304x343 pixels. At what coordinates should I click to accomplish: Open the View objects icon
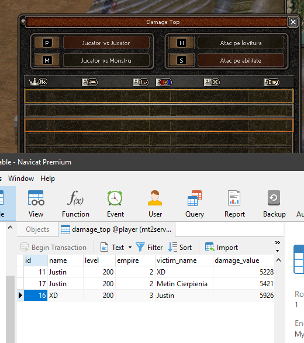pos(36,198)
